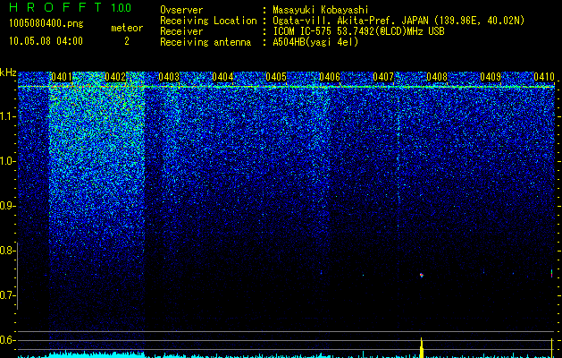Click the 1.0 kHz axis label
Viewport: 562px width, 358px height.
click(8, 161)
